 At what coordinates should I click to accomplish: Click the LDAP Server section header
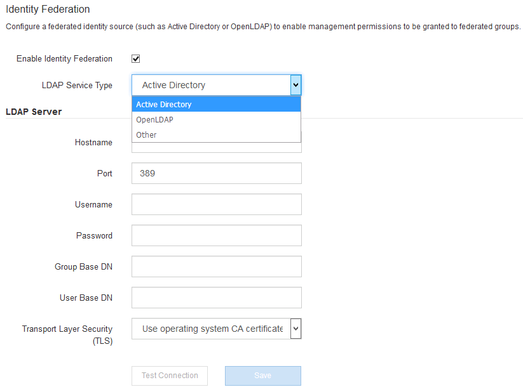(33, 112)
